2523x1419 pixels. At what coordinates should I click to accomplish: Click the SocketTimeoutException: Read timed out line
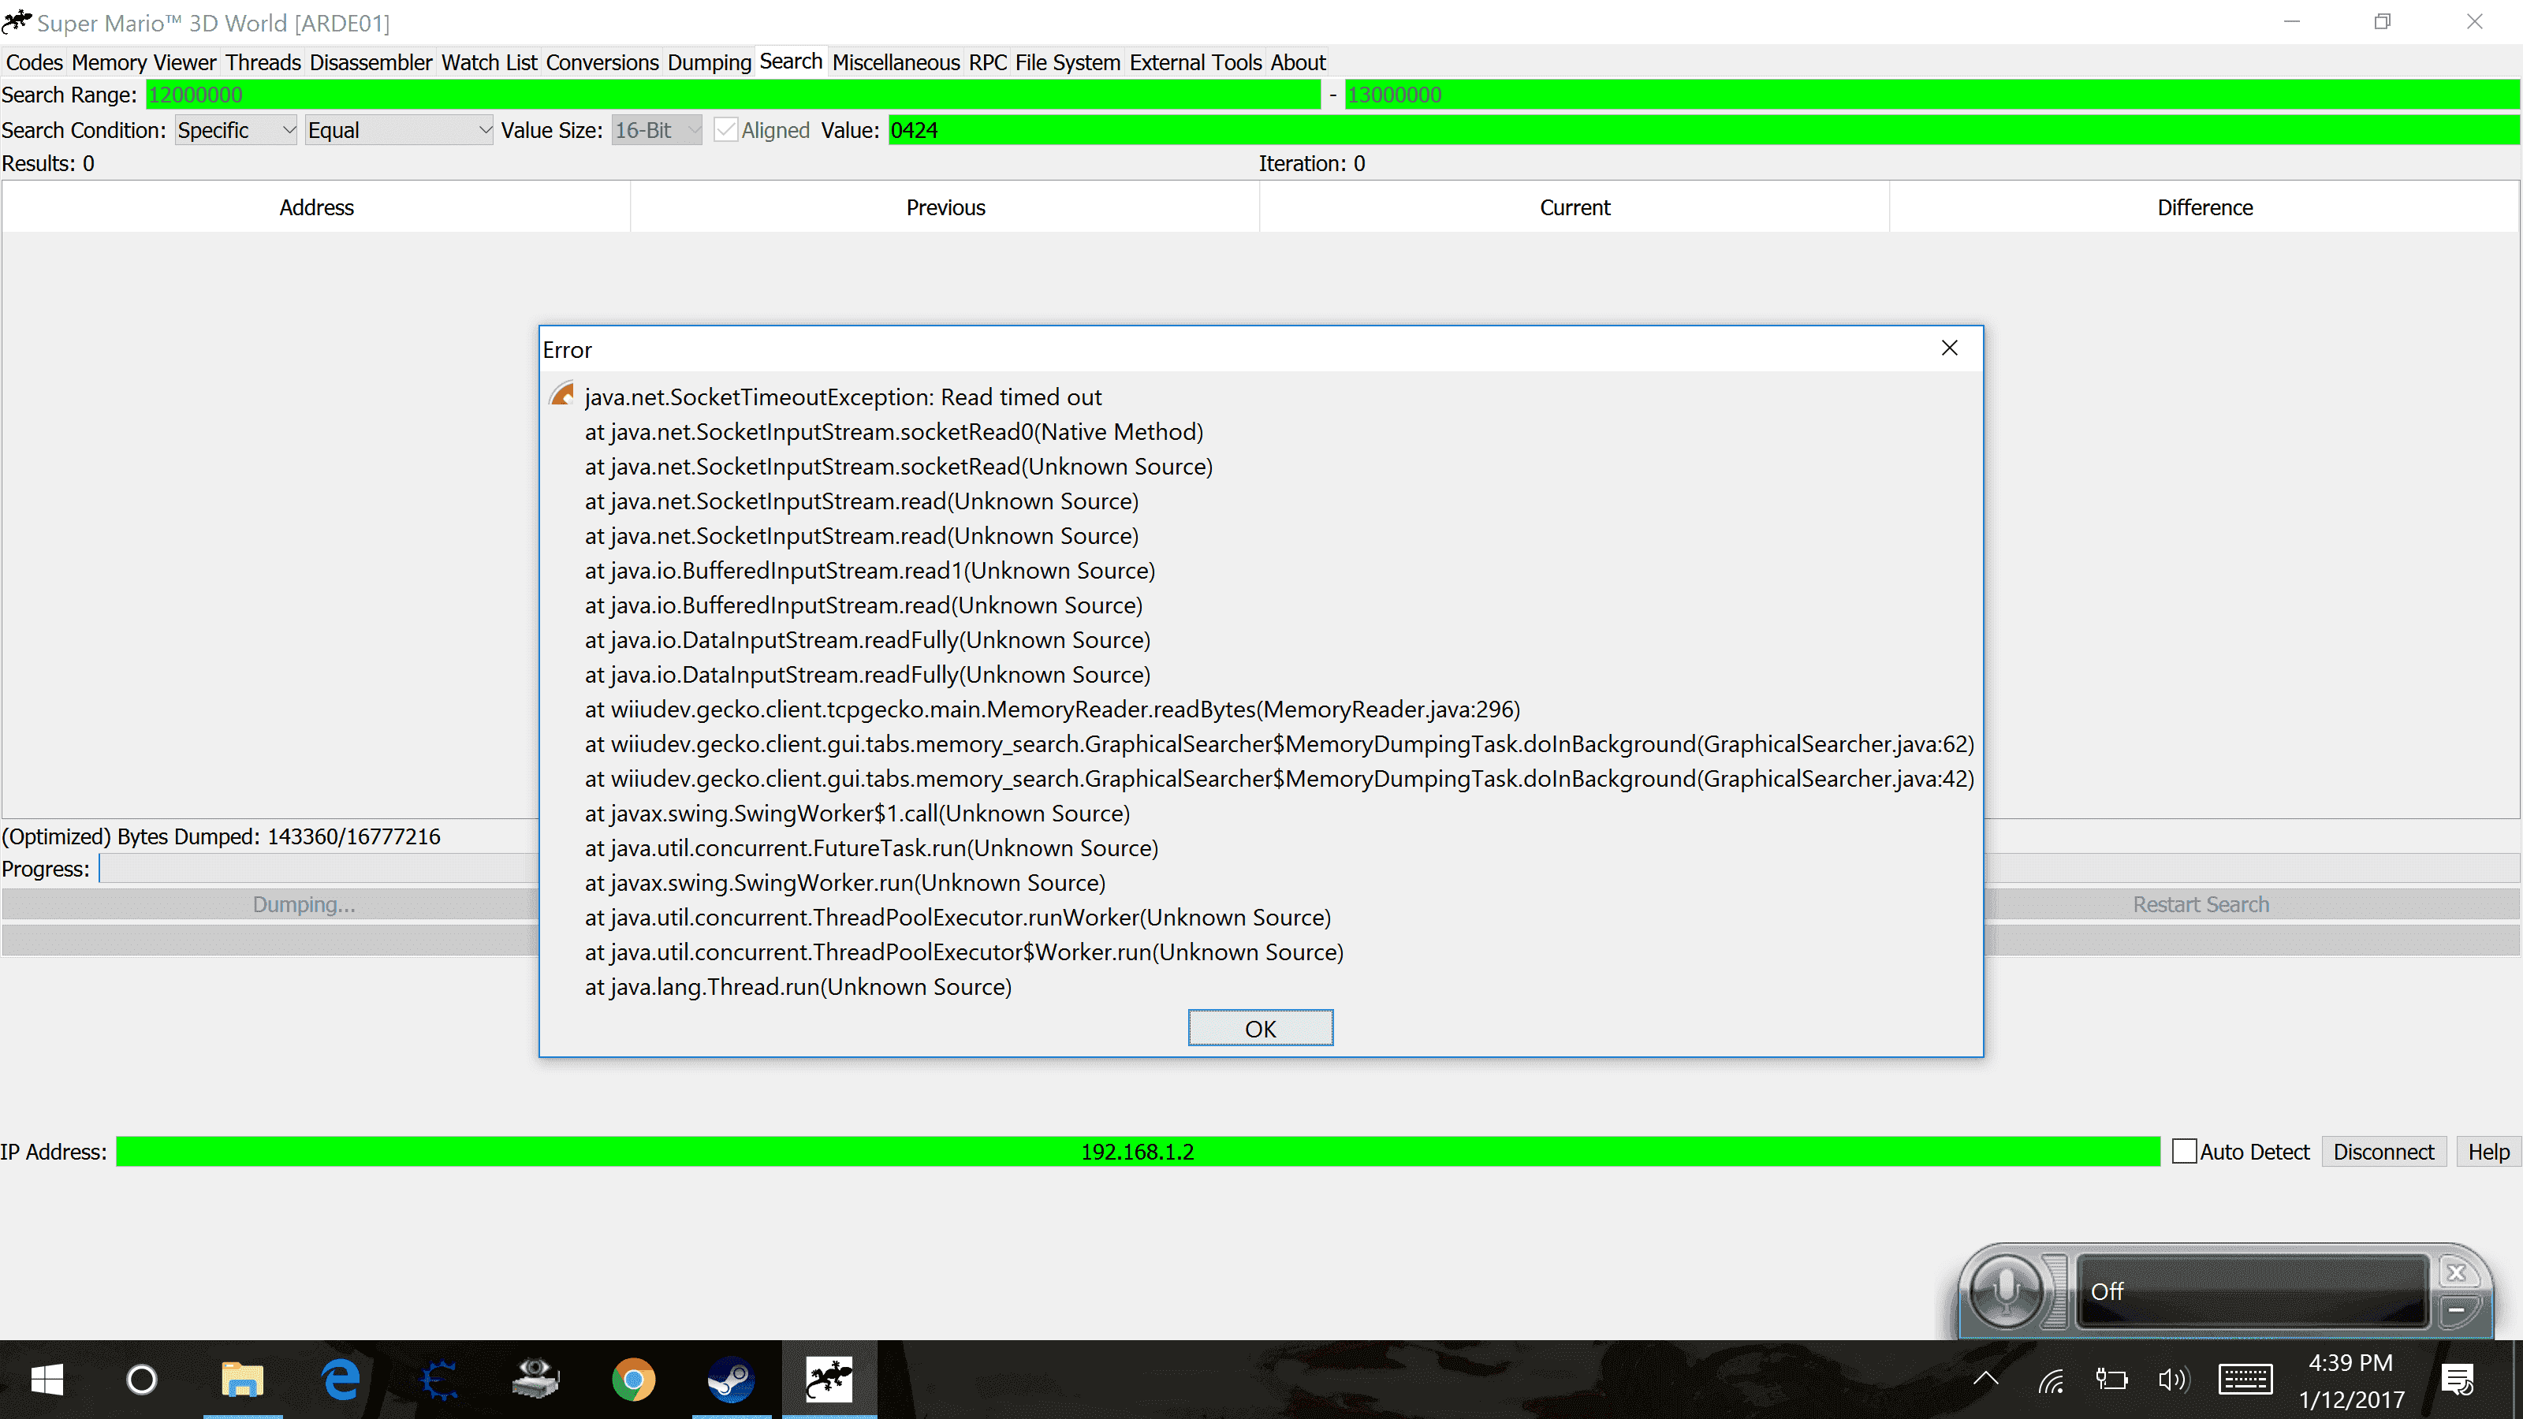pyautogui.click(x=844, y=397)
